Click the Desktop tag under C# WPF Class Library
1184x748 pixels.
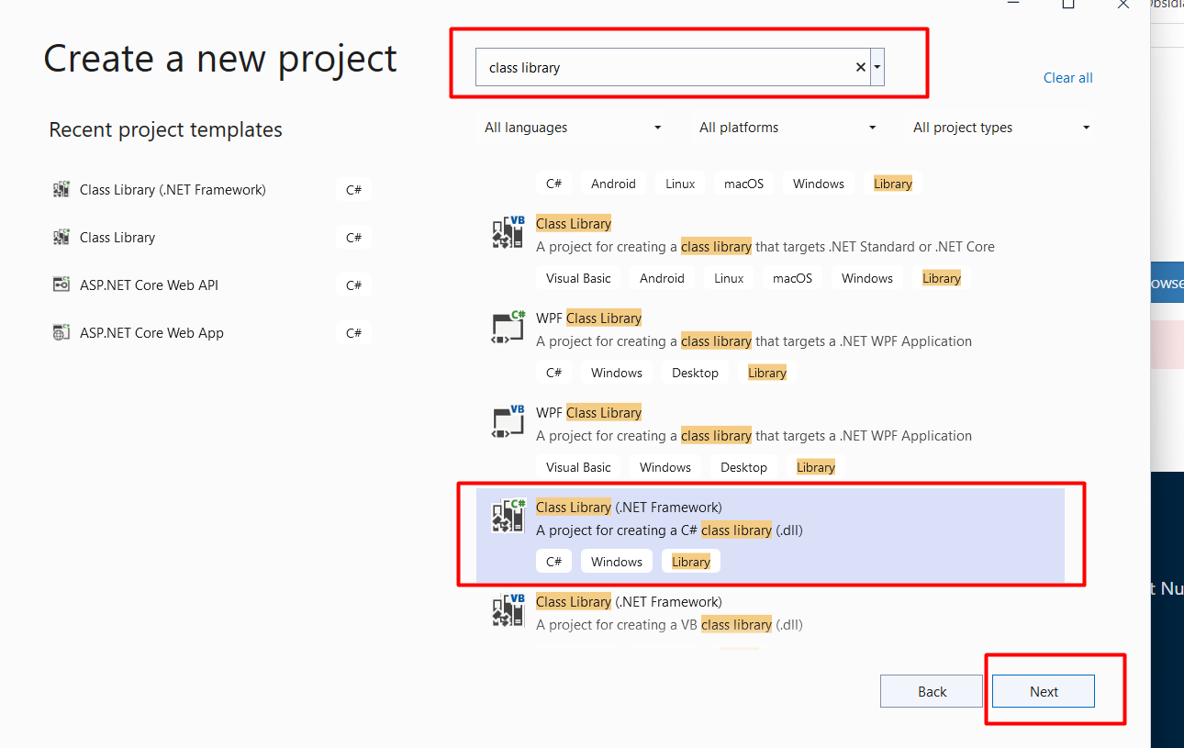click(695, 373)
